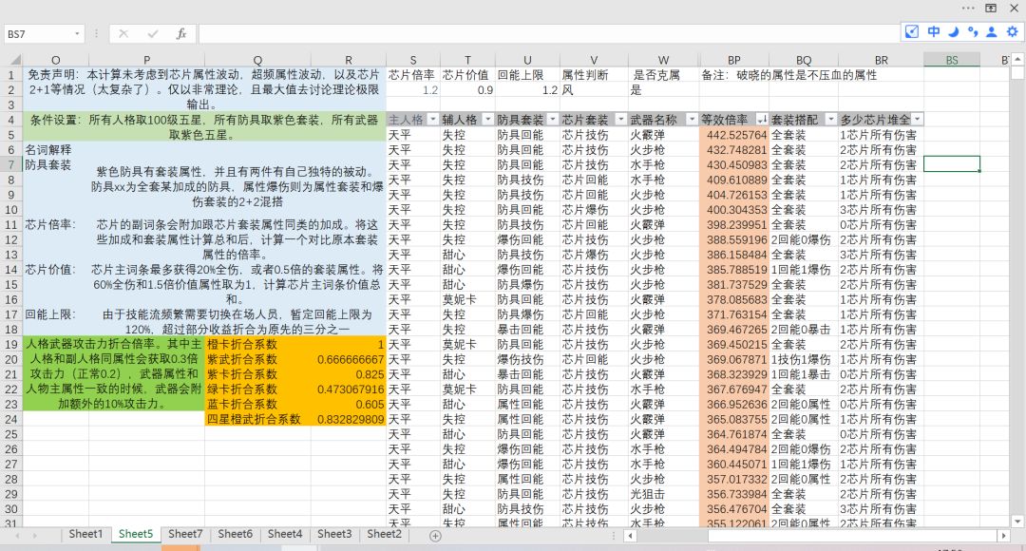Open the 防具套装 filter dropdown
Screen dimensions: 1026x551
click(x=553, y=119)
